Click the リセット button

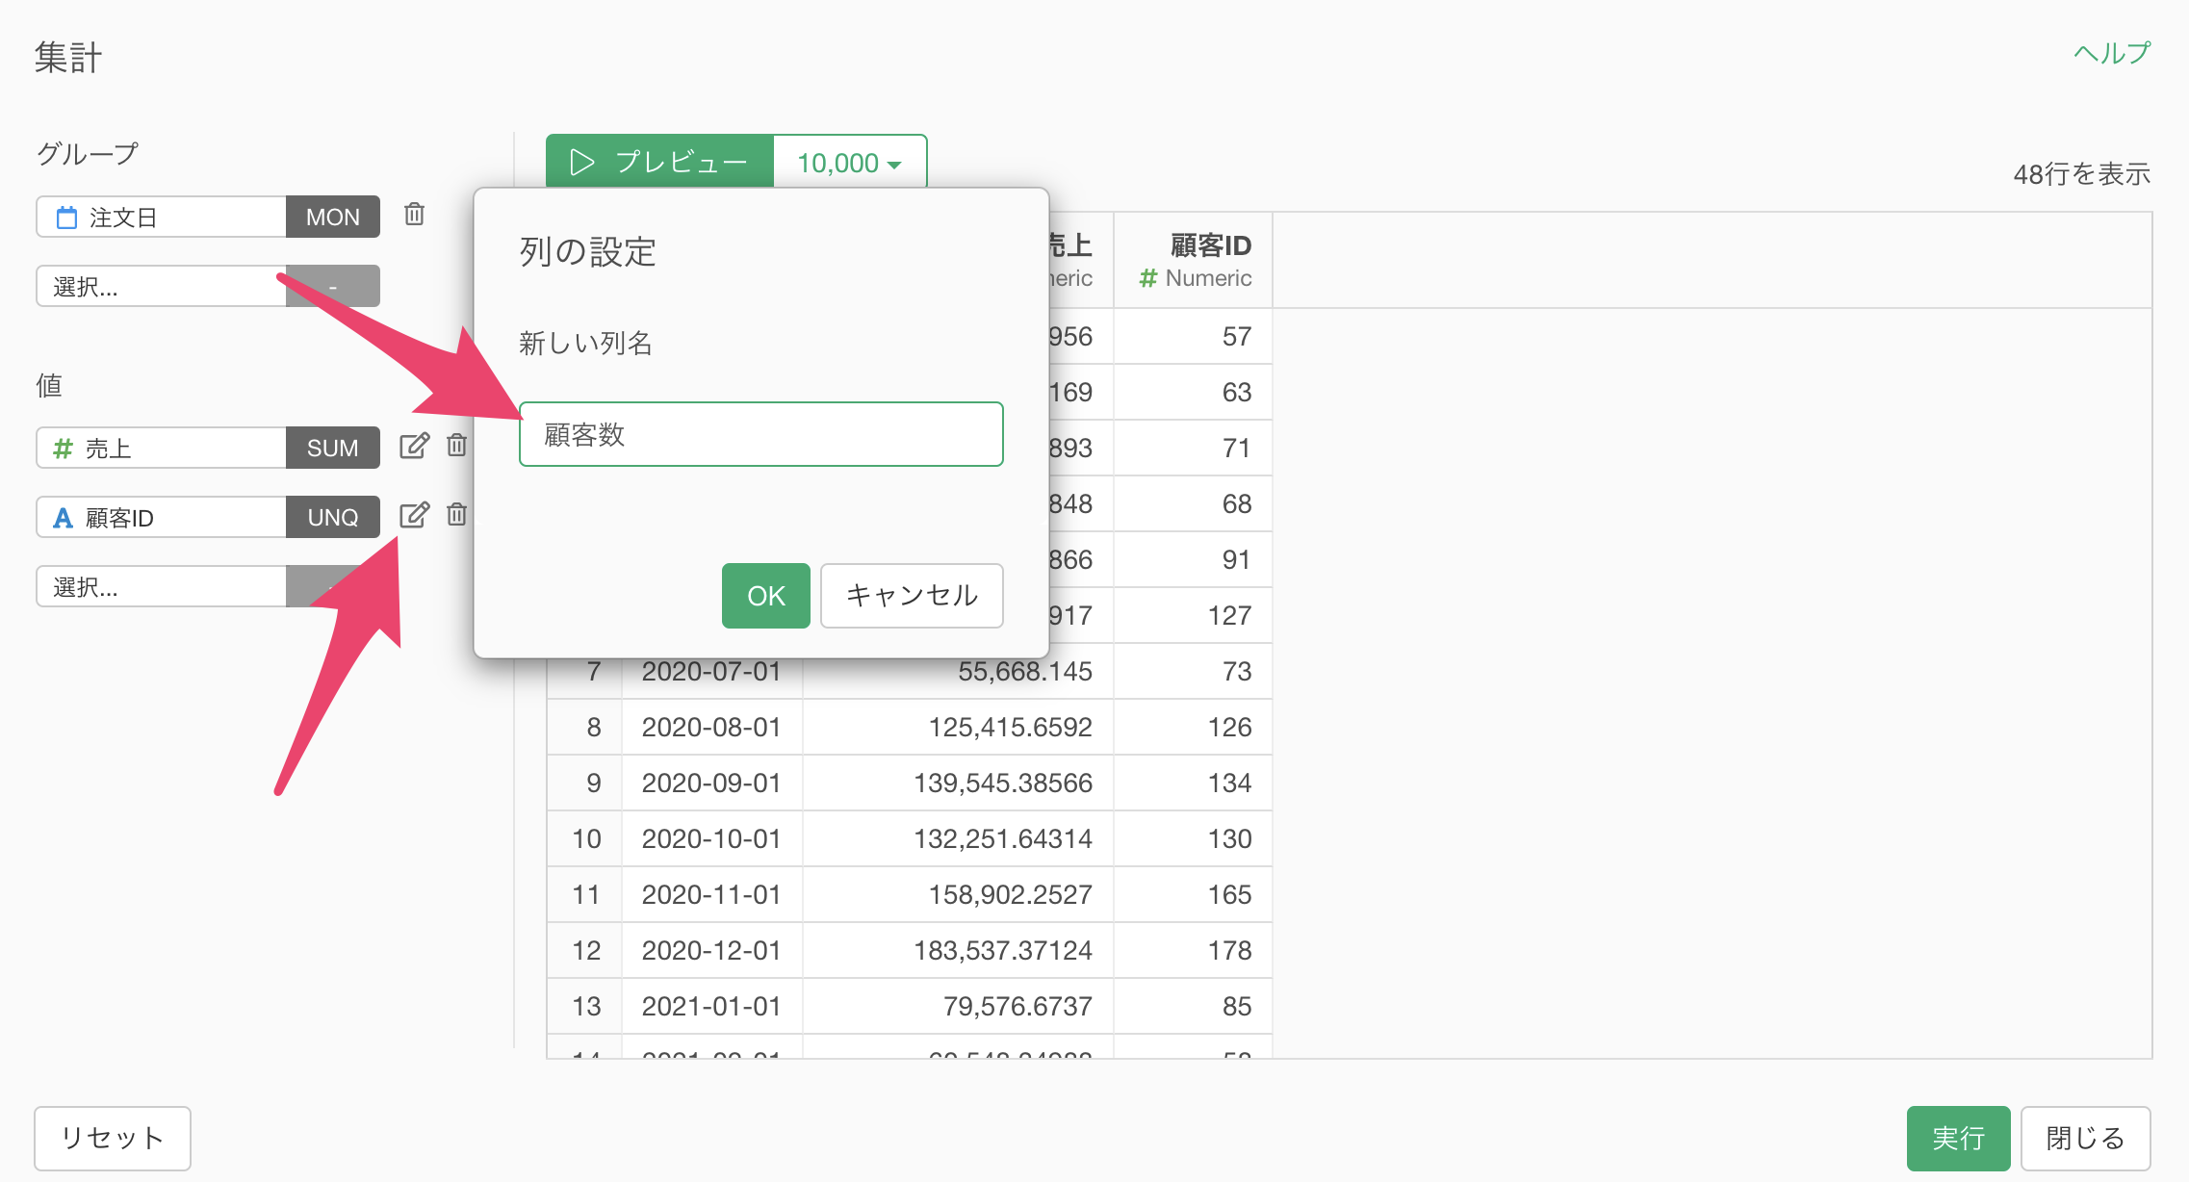[113, 1138]
